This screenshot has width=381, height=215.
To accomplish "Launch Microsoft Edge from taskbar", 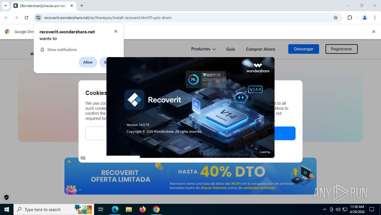I will point(115,209).
